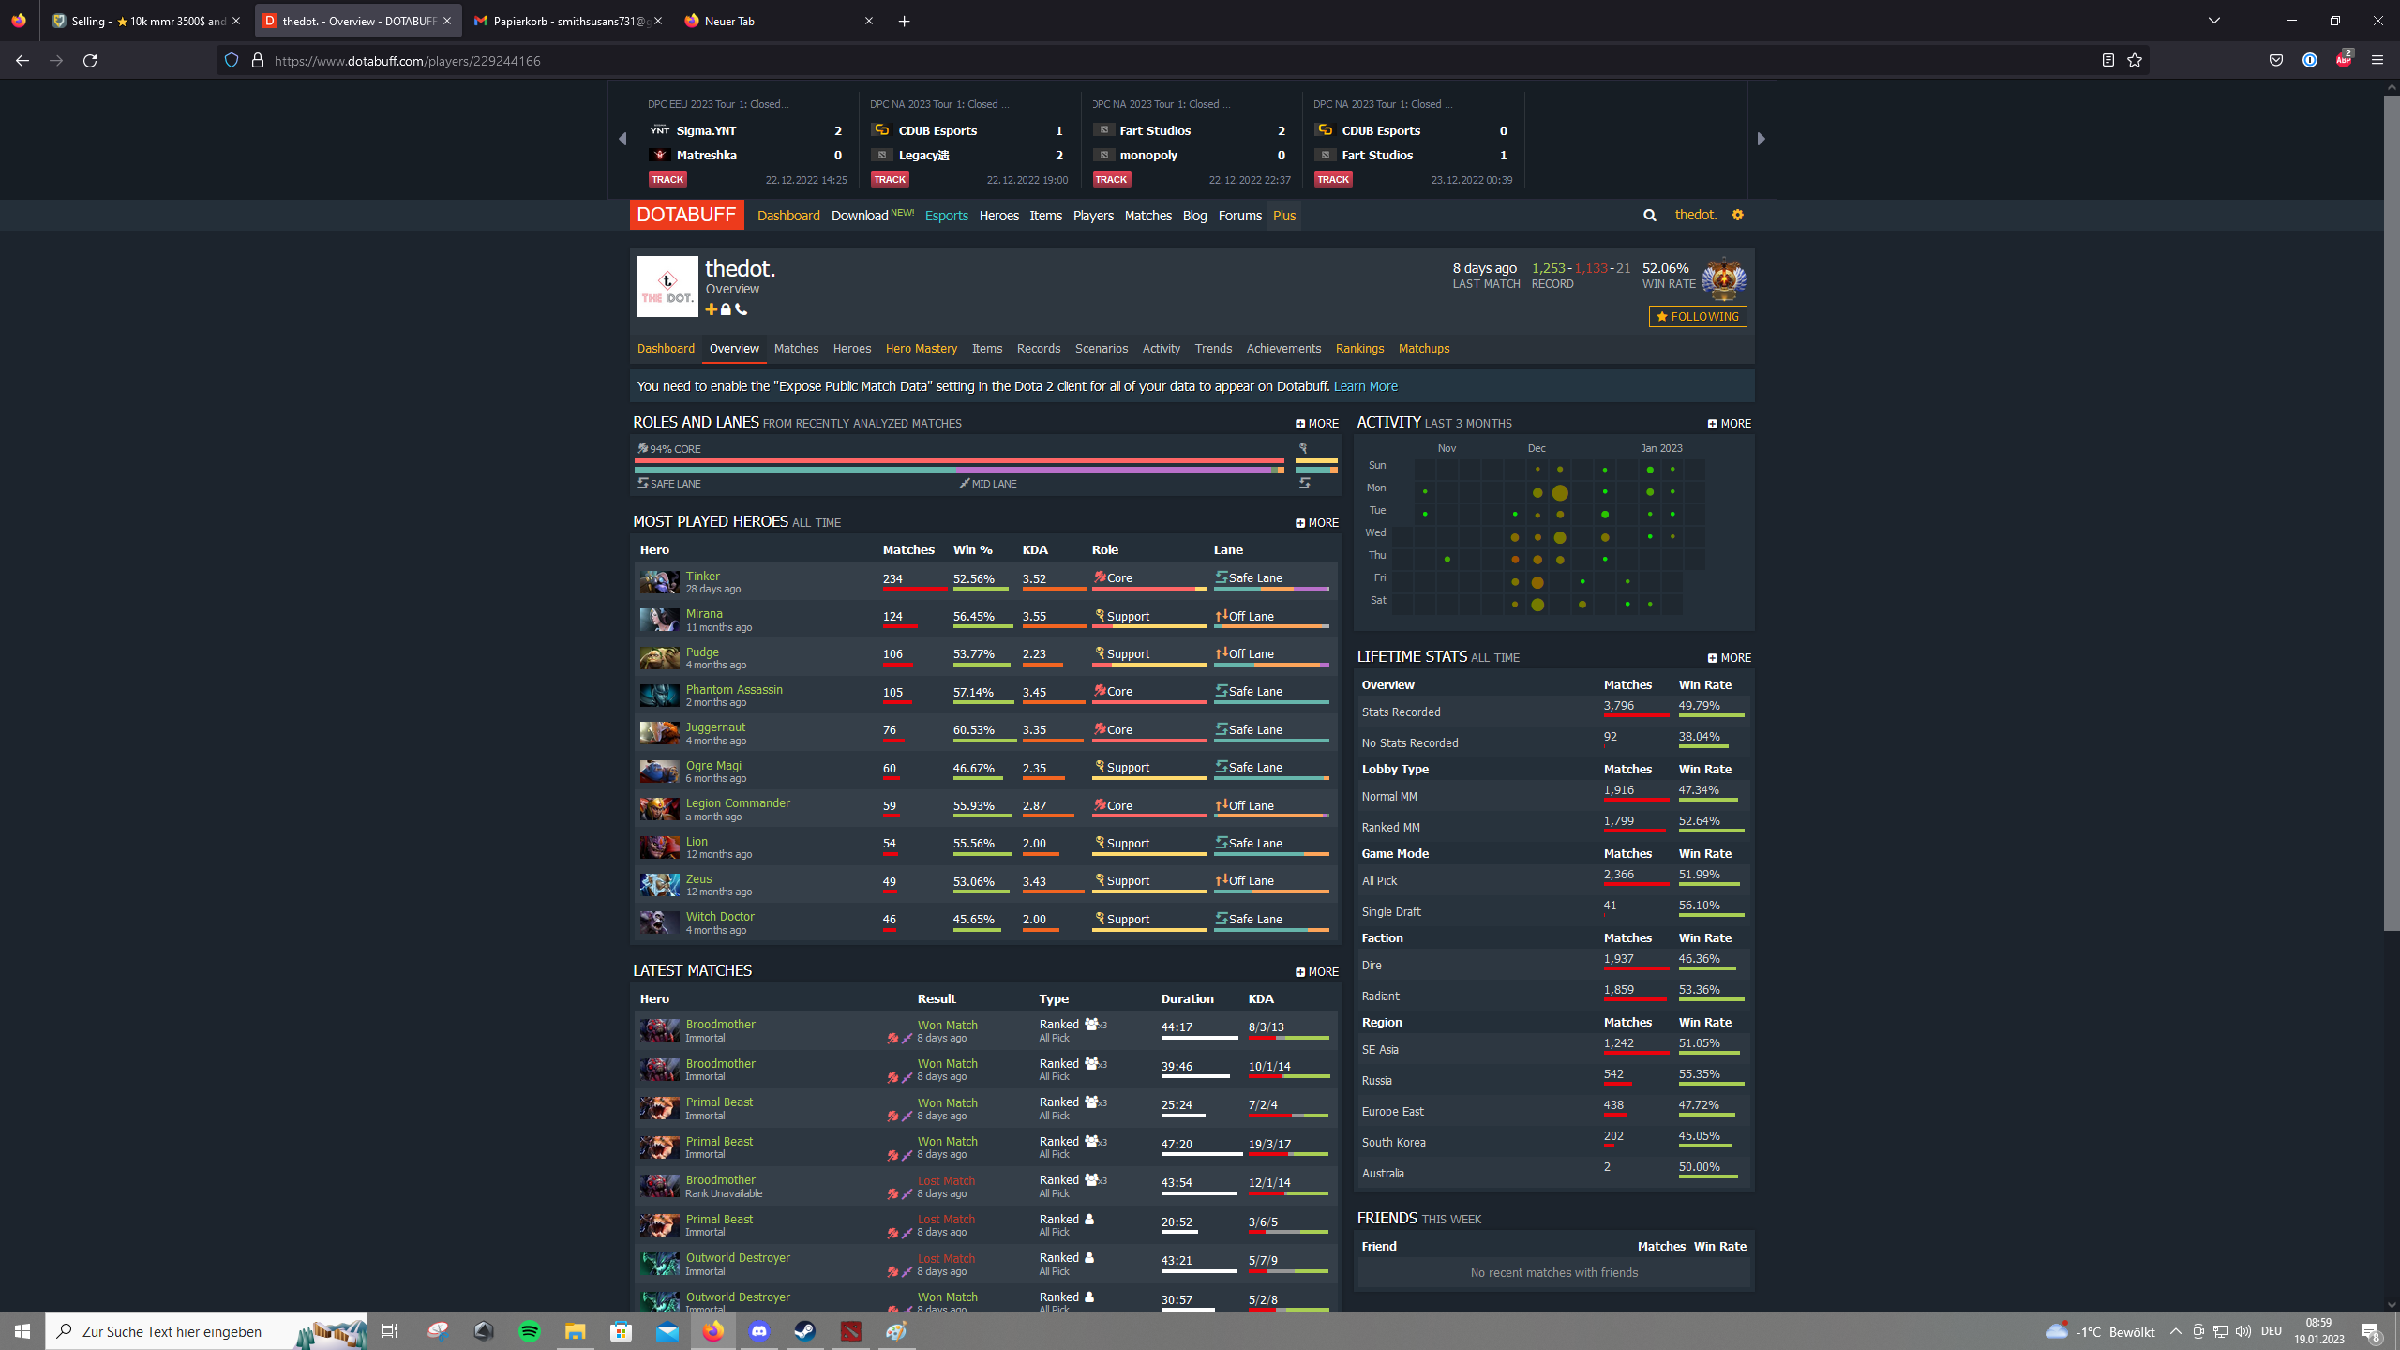Open the Won Match link for 44:17 Broodmother game
2400x1350 pixels.
[947, 1026]
